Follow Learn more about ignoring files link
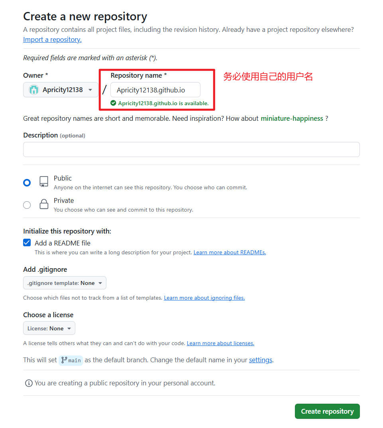Screen dimensions: 383x428 204,298
